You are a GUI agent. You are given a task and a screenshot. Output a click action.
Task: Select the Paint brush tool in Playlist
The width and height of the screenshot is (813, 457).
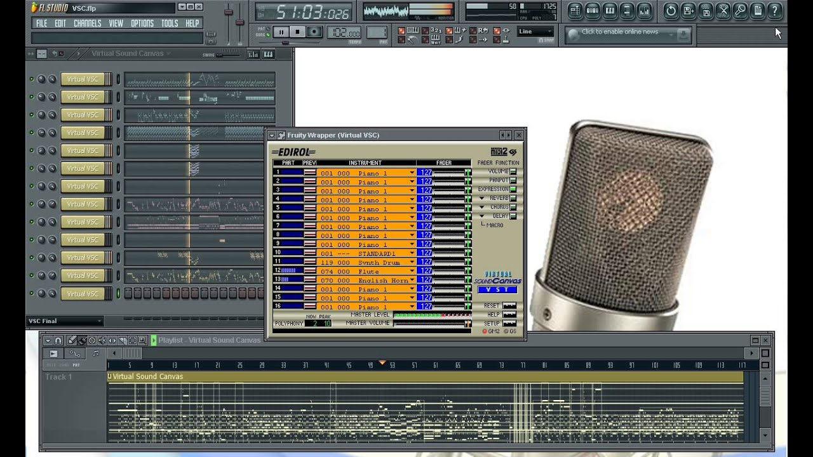82,340
